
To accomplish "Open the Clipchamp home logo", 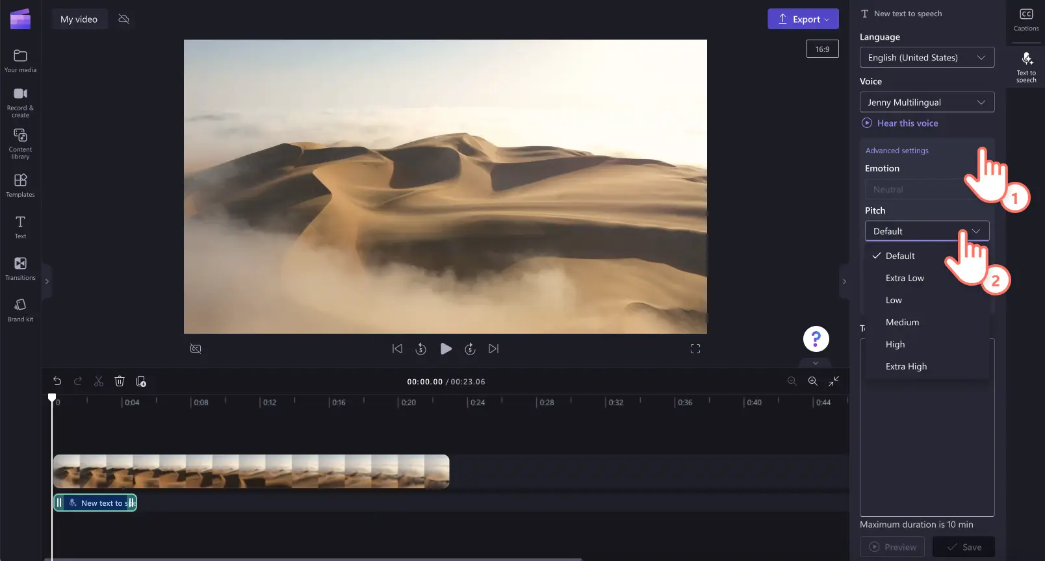I will coord(20,19).
